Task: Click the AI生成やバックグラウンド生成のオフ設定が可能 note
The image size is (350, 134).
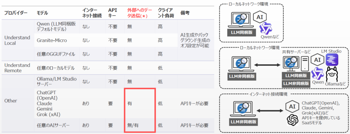Action: click(195, 40)
